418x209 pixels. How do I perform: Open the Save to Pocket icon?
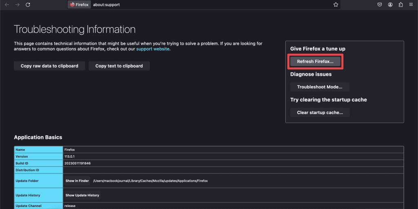tap(380, 5)
